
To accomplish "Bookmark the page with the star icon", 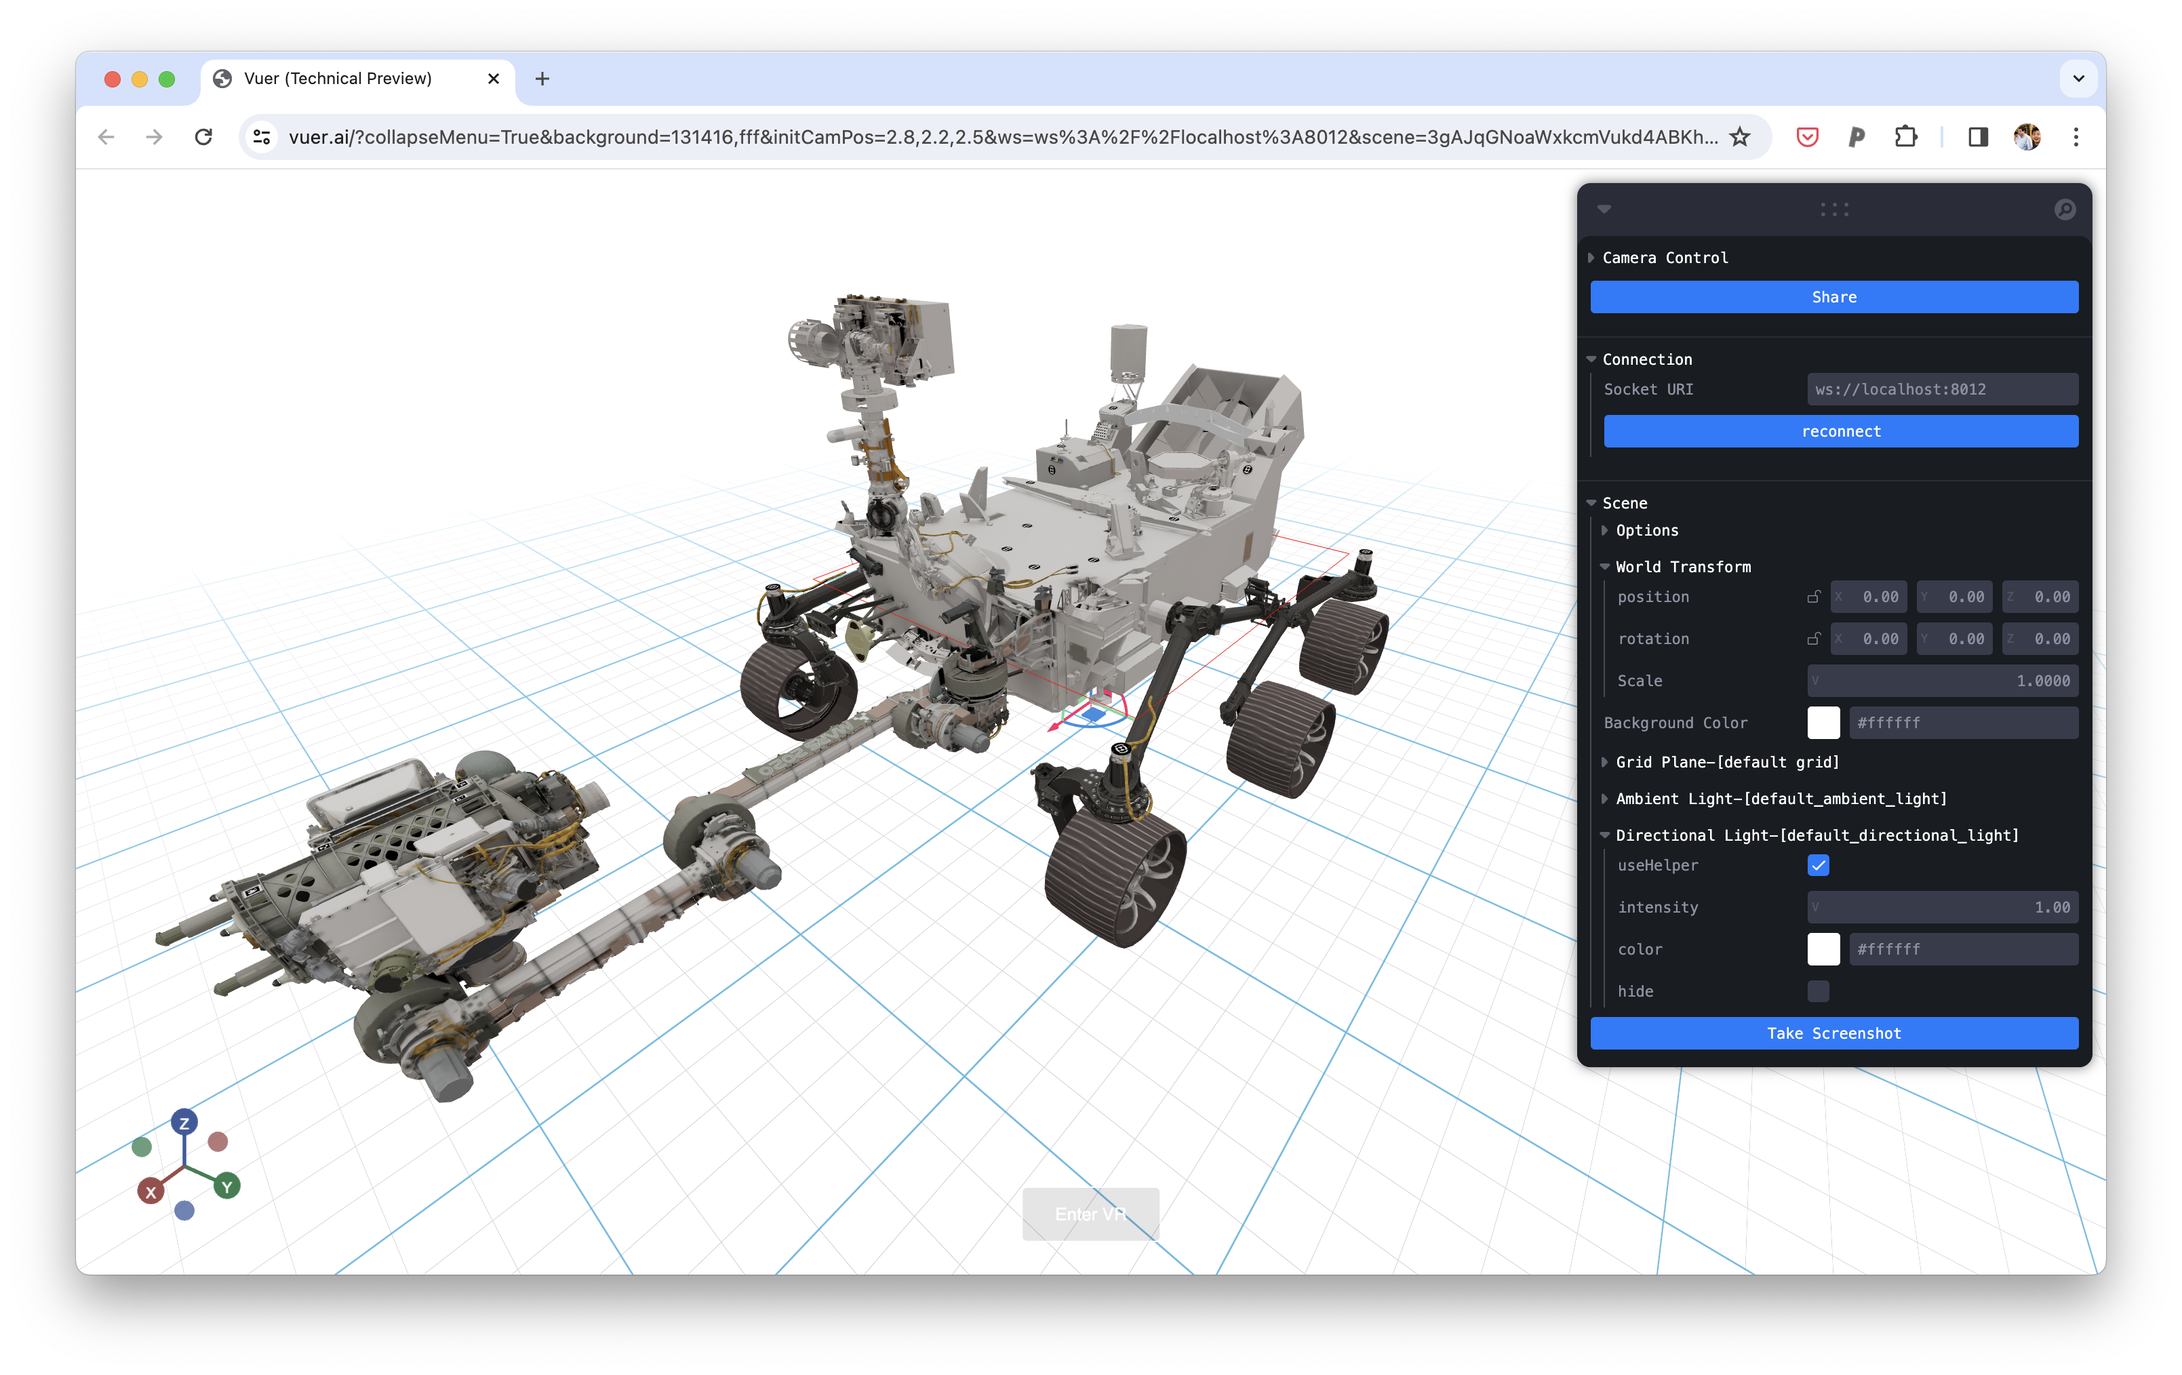I will [1740, 137].
